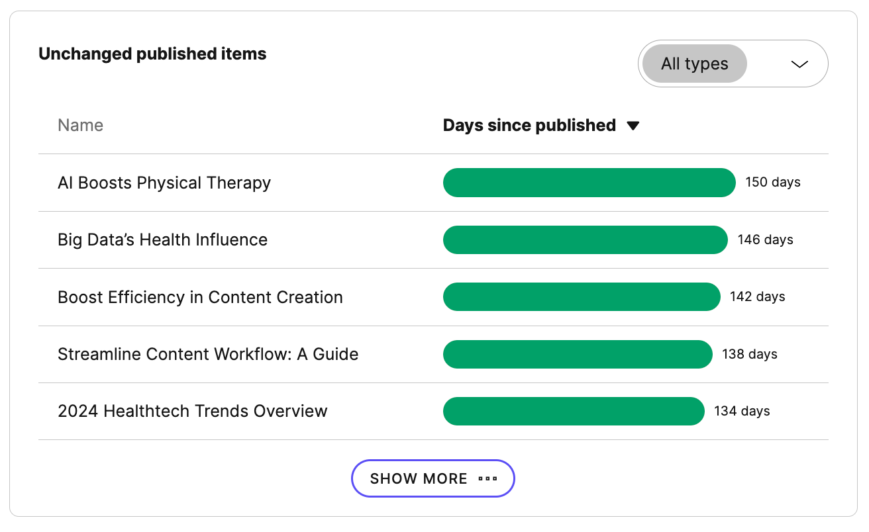This screenshot has height=532, width=869.
Task: Click the Days since published column header
Action: (x=529, y=125)
